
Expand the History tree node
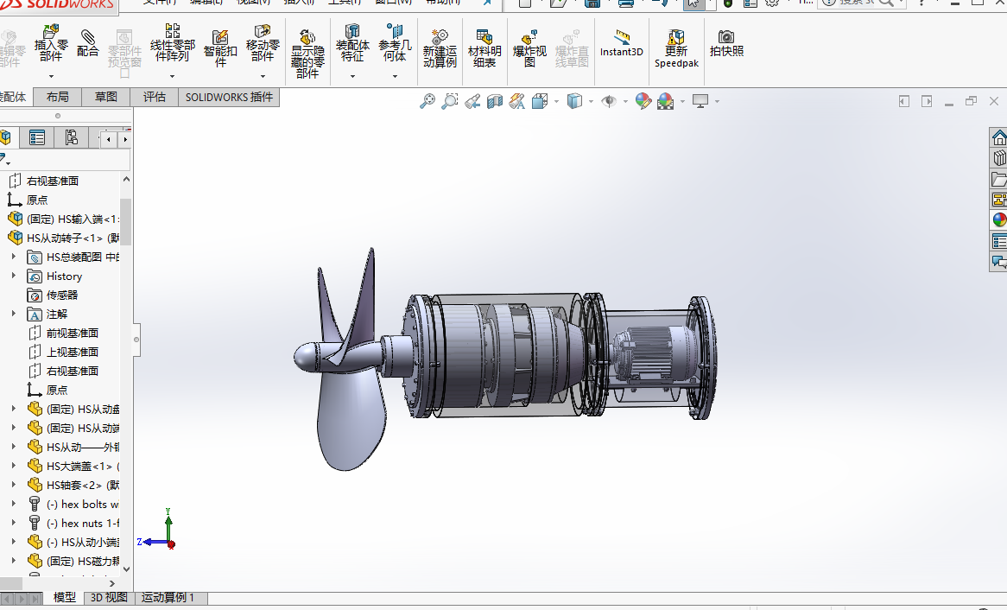coord(14,276)
